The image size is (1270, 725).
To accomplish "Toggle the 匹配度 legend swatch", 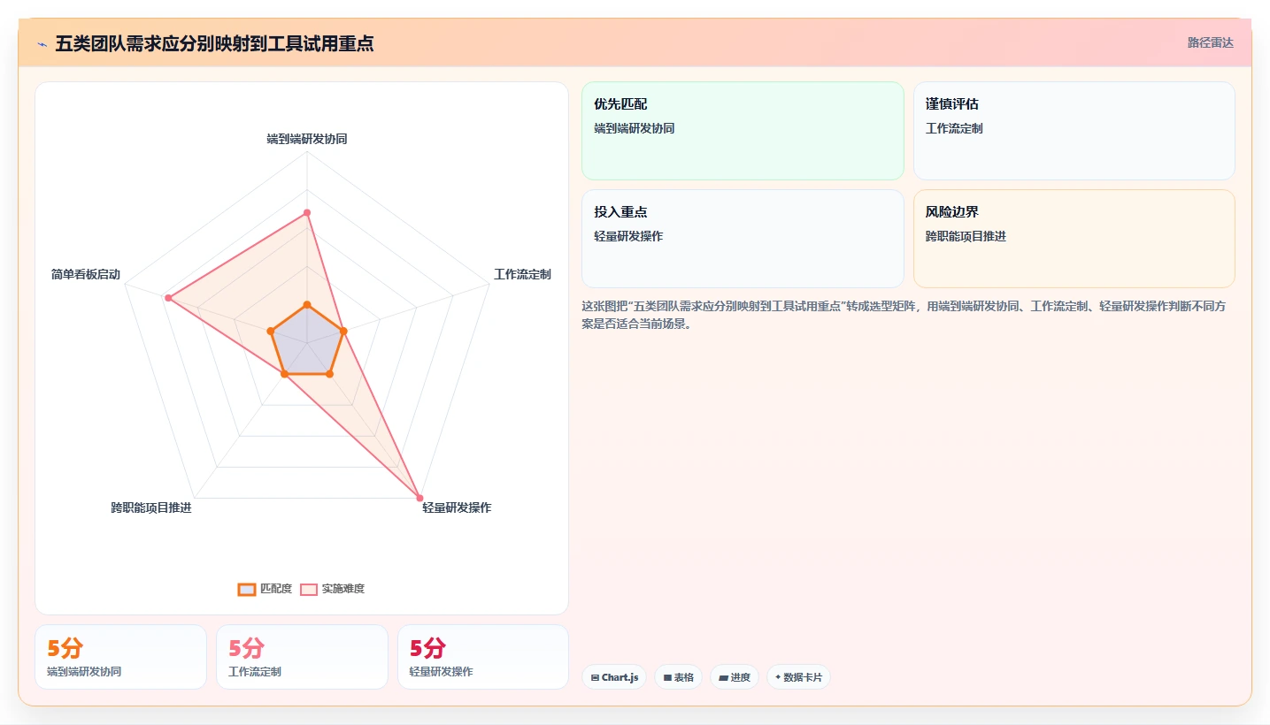I will coord(247,589).
